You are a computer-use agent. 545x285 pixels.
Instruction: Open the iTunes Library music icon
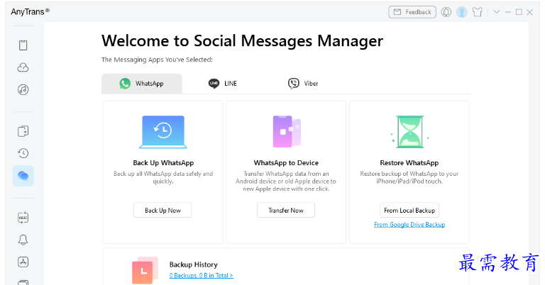[23, 89]
